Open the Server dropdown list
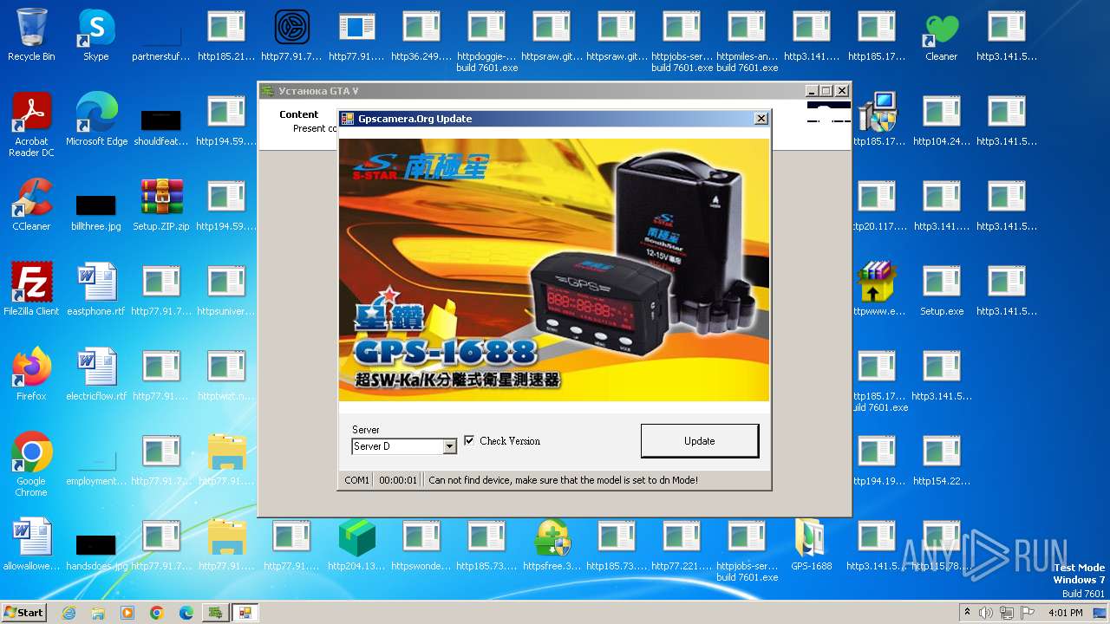Viewport: 1110px width, 624px height. [x=449, y=446]
